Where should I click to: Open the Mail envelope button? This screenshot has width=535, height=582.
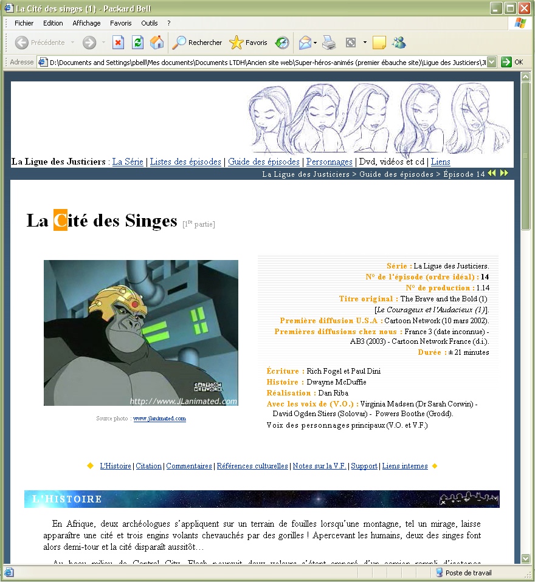click(x=305, y=43)
